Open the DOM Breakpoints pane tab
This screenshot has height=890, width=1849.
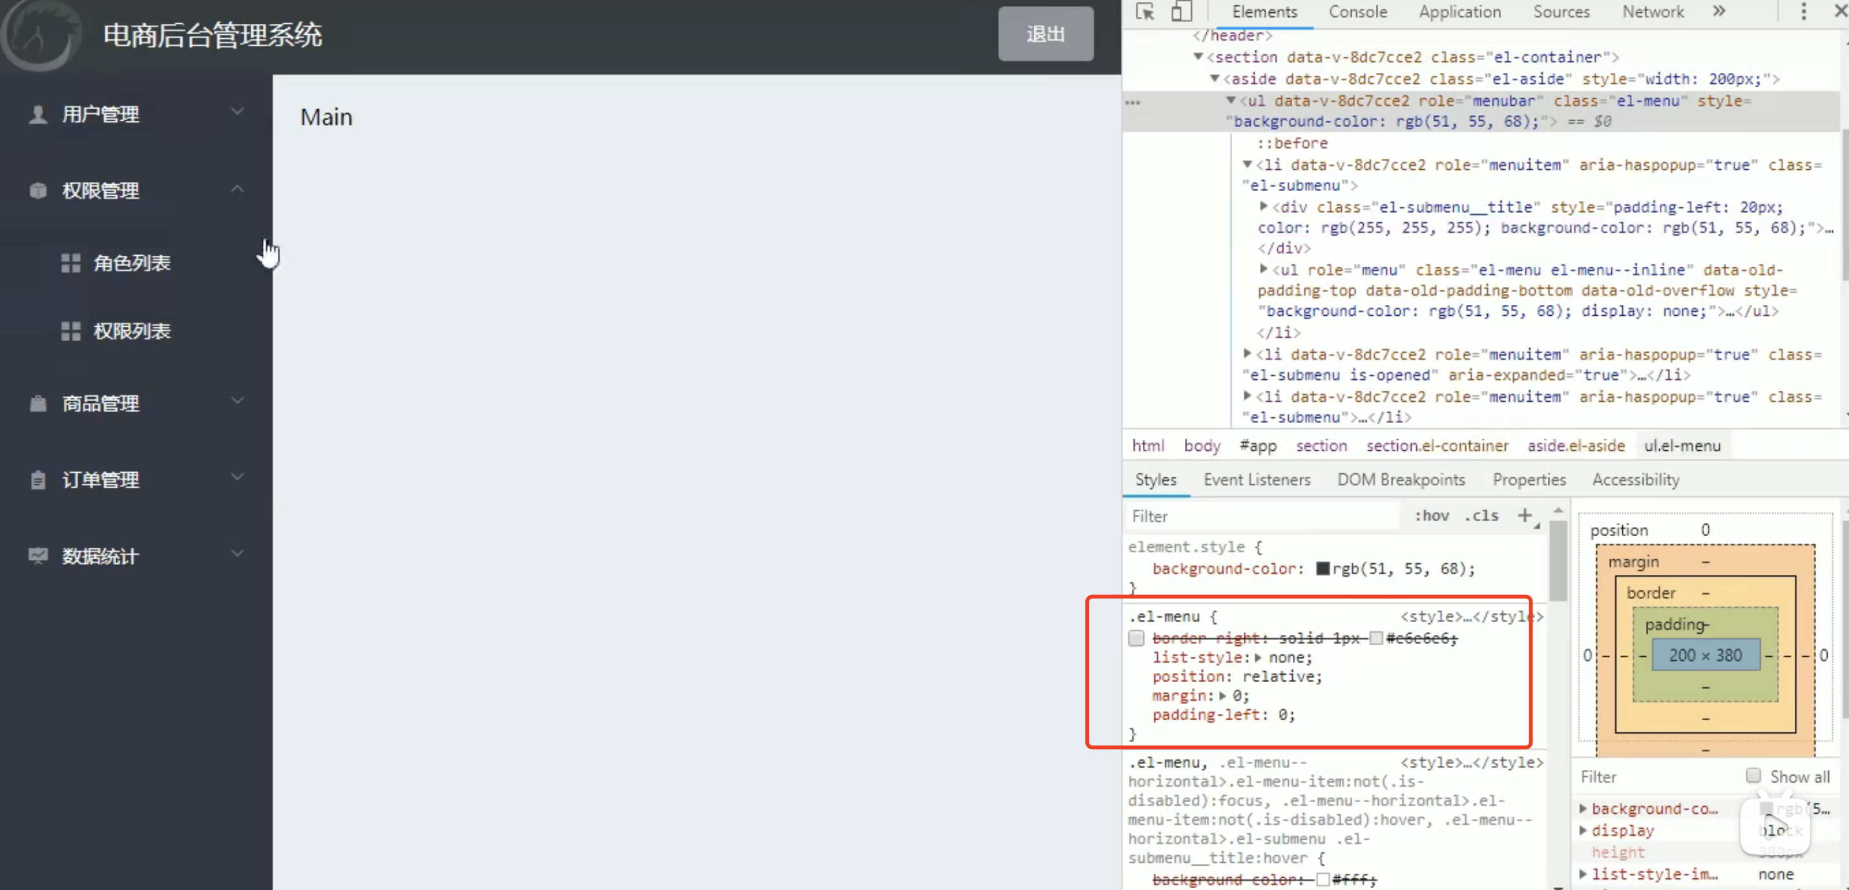tap(1401, 479)
